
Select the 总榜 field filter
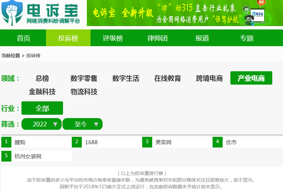(x=42, y=78)
